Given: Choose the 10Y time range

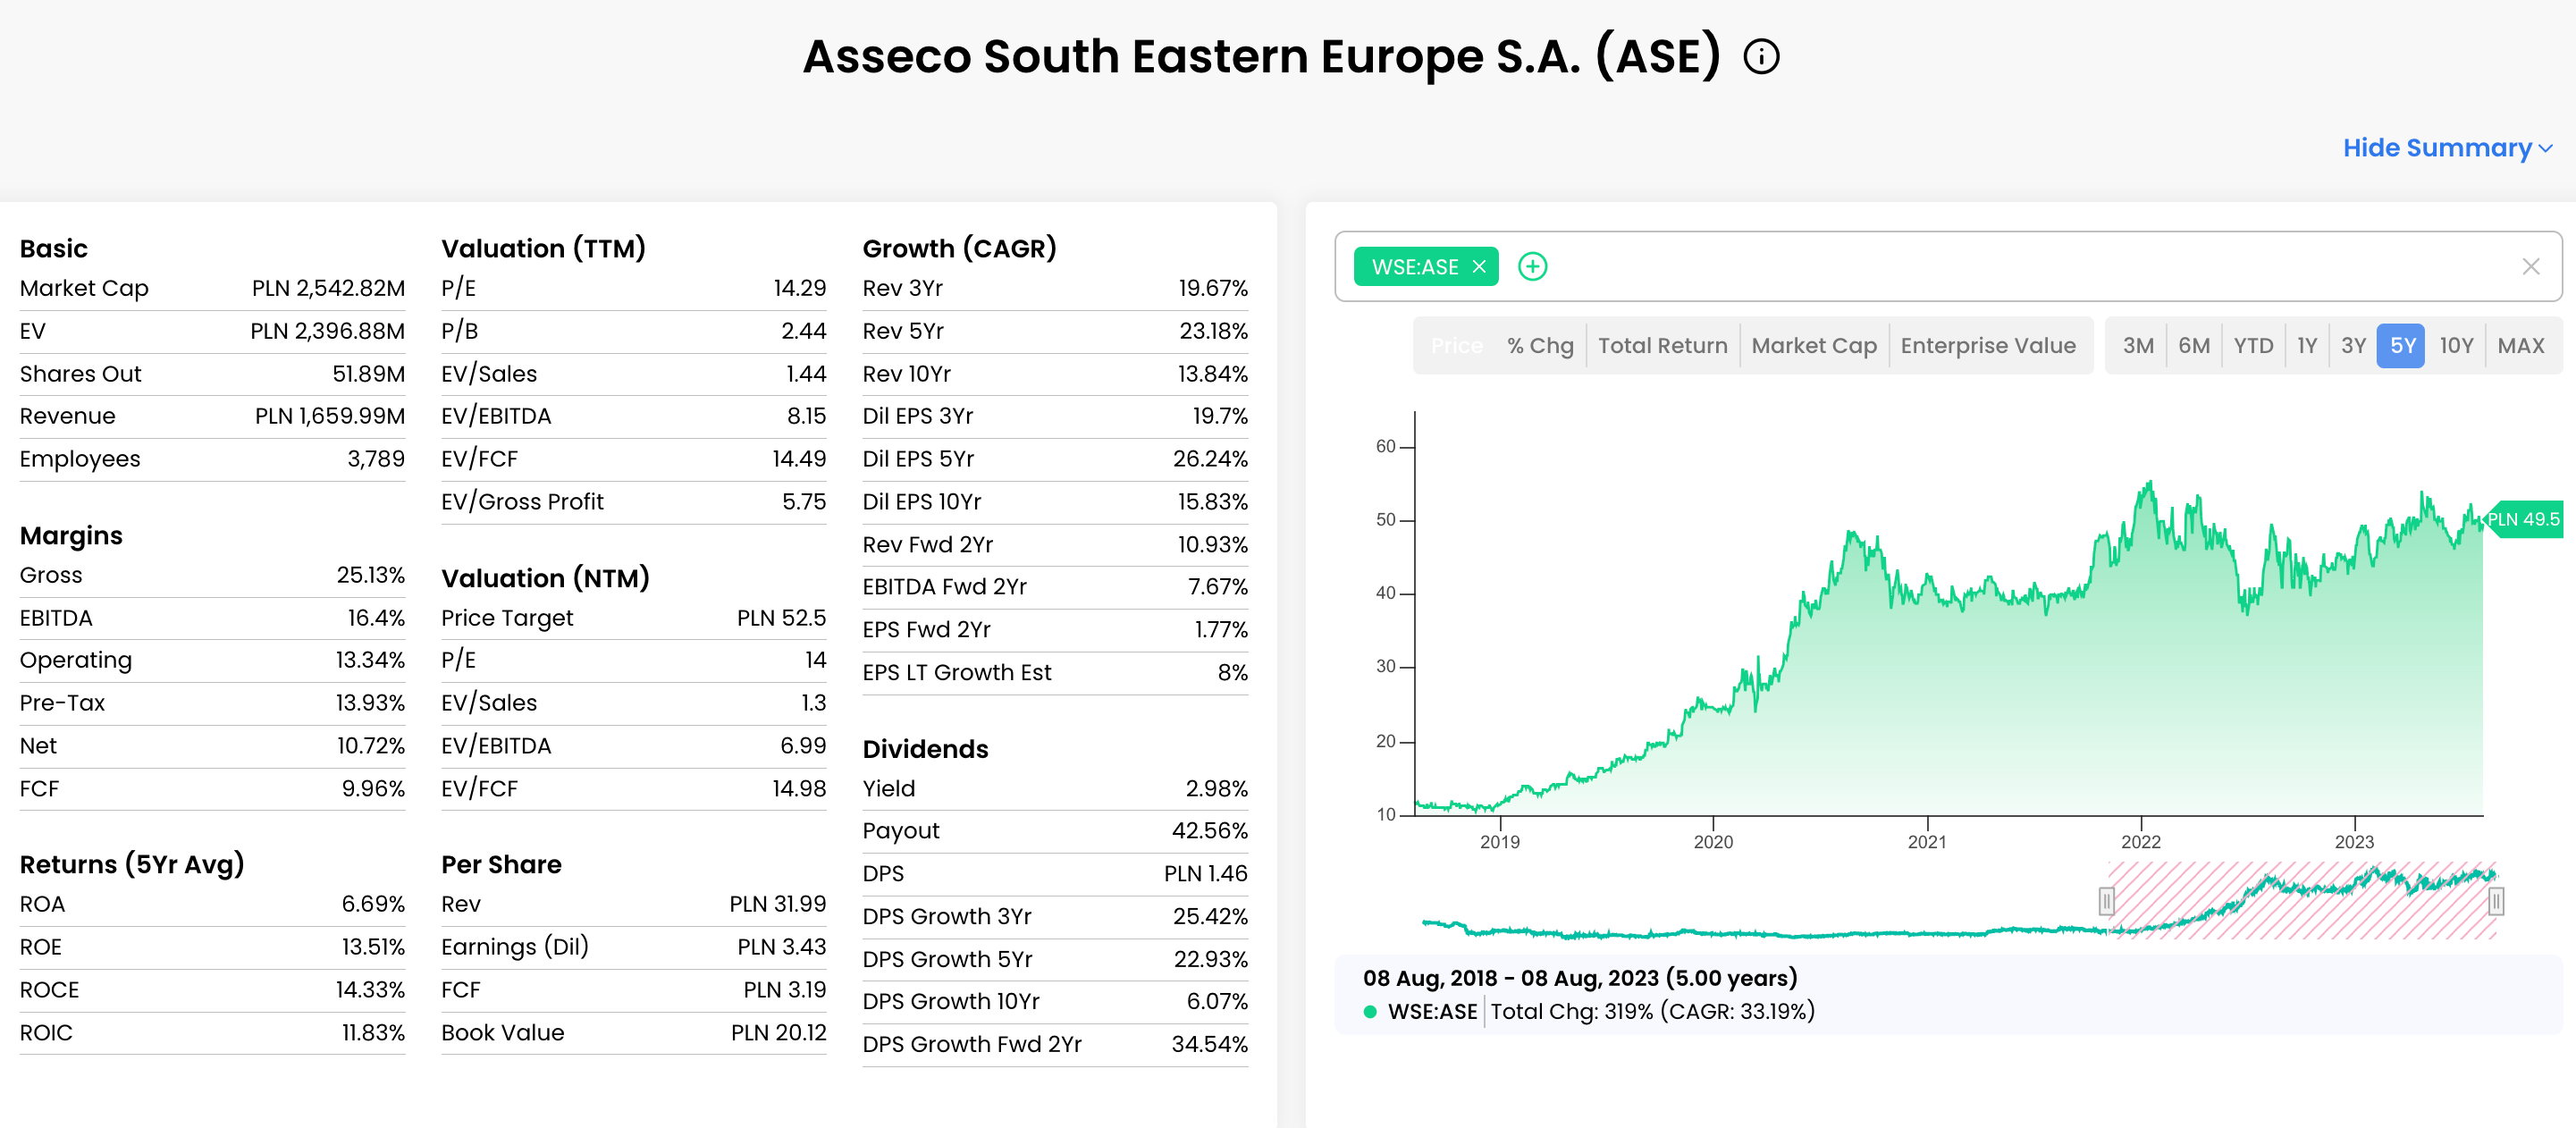Looking at the screenshot, I should click(2456, 346).
